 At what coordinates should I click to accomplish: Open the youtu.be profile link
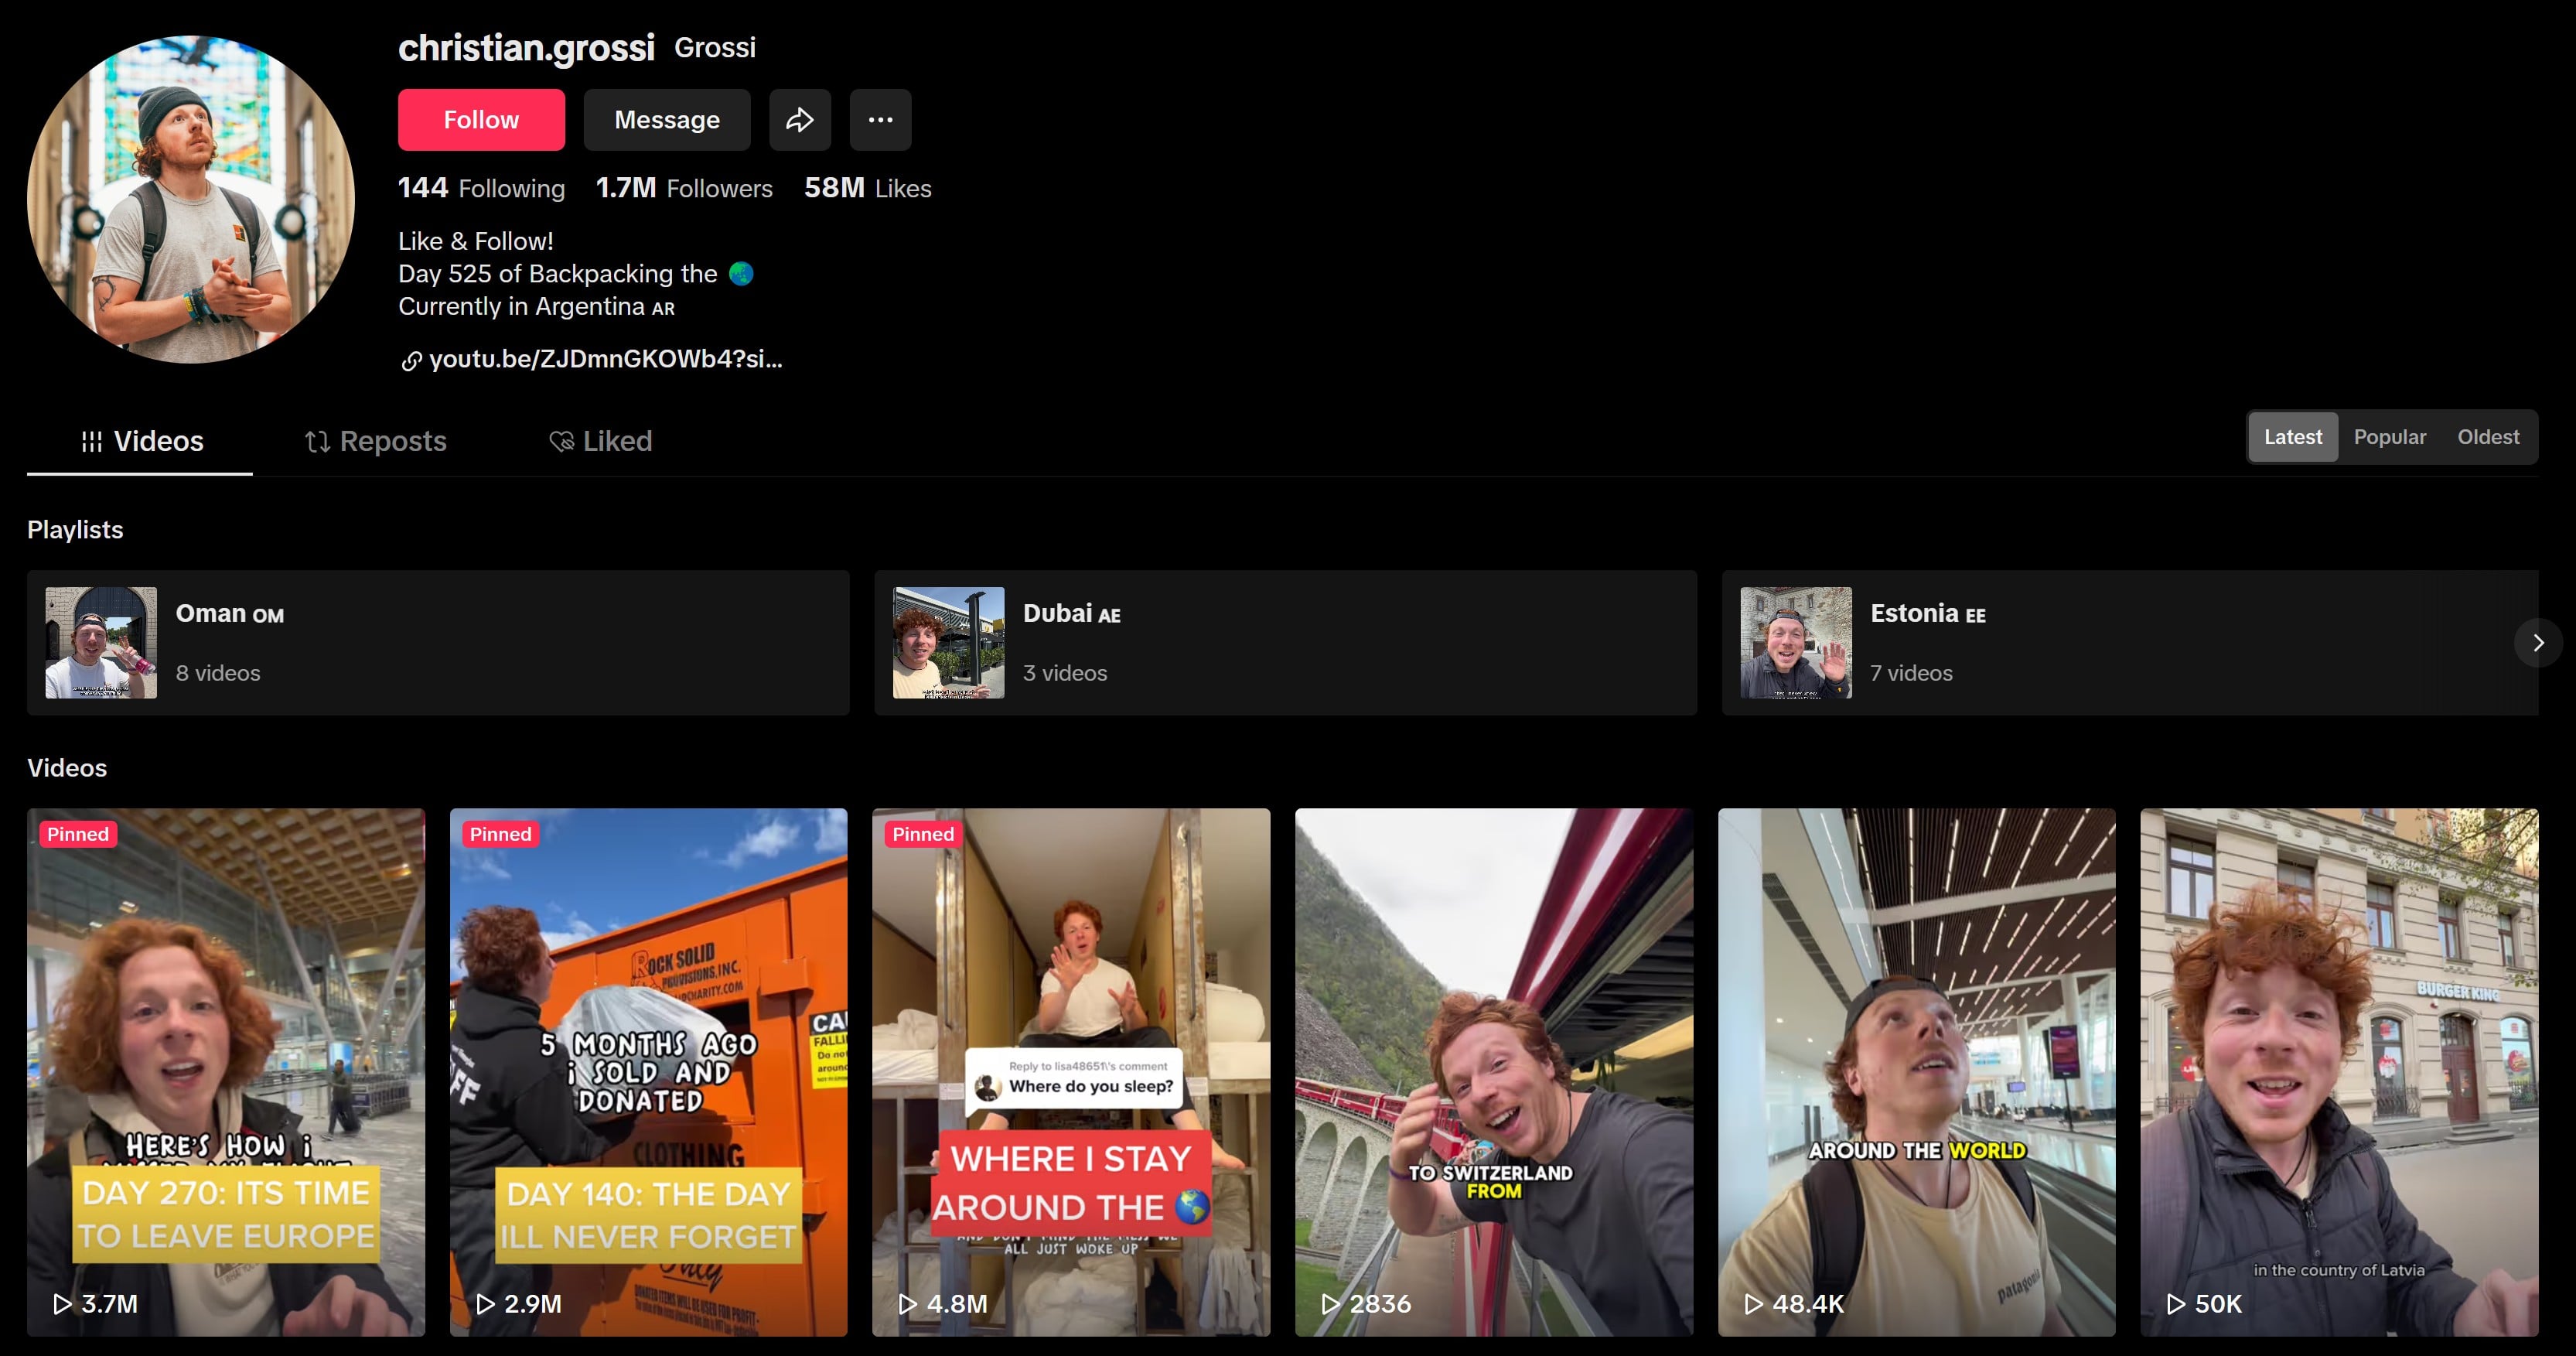tap(605, 360)
